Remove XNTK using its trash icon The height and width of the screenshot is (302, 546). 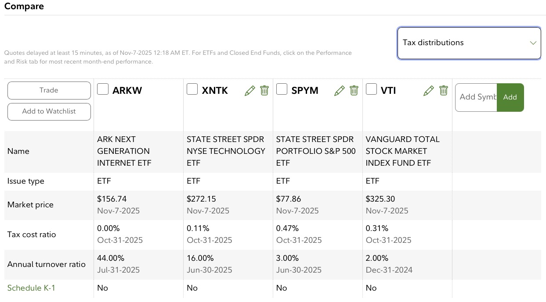(x=264, y=91)
